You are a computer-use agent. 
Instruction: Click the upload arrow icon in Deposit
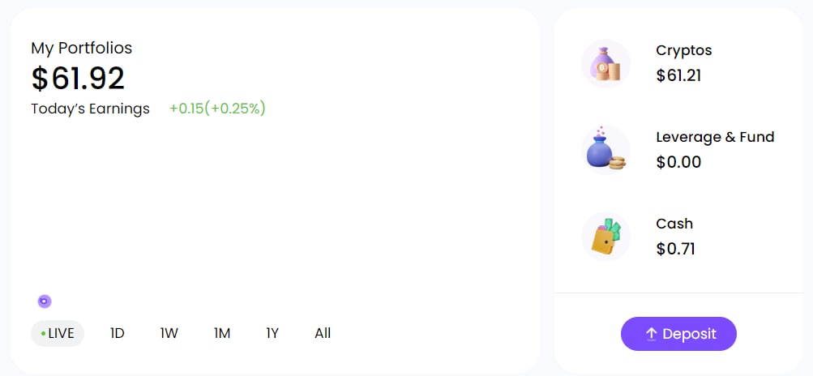tap(651, 334)
